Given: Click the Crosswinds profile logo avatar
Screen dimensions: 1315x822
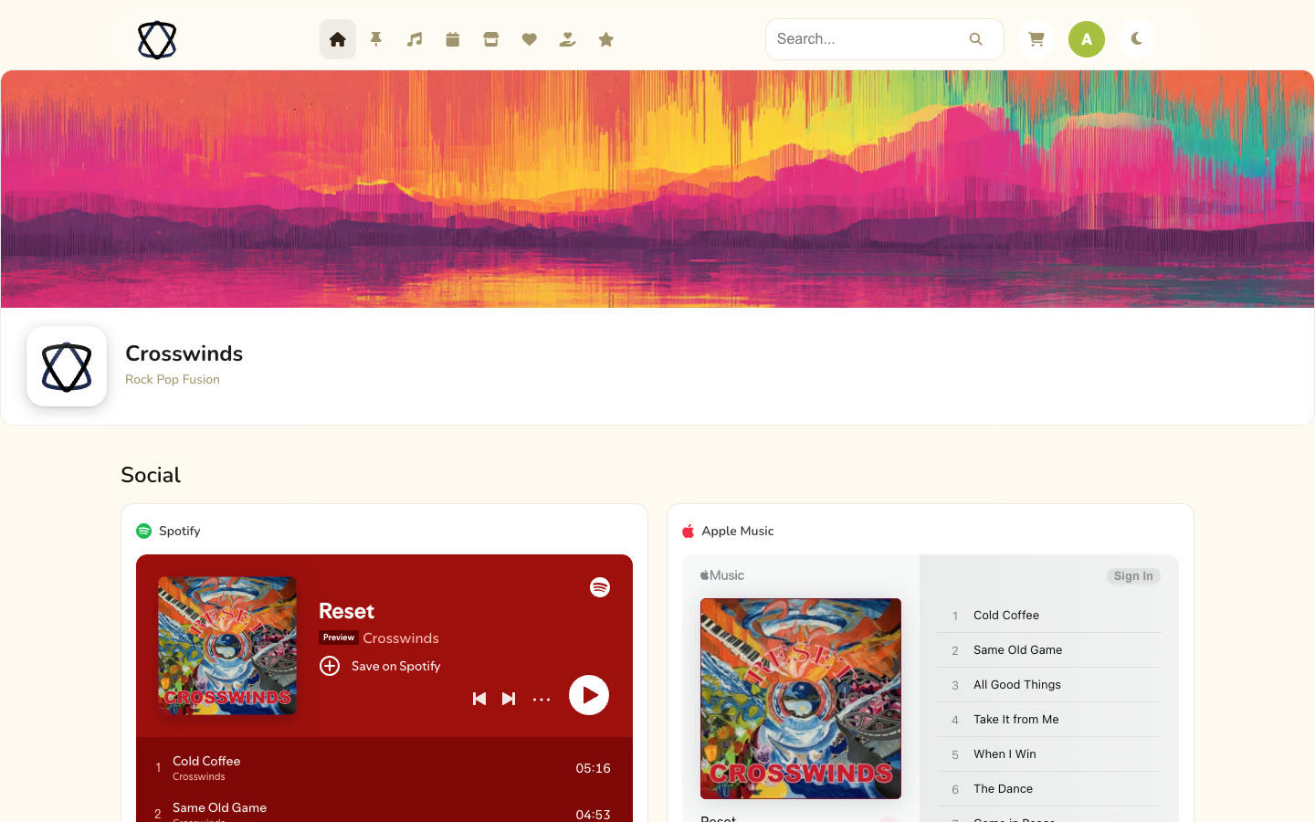Looking at the screenshot, I should (x=67, y=366).
